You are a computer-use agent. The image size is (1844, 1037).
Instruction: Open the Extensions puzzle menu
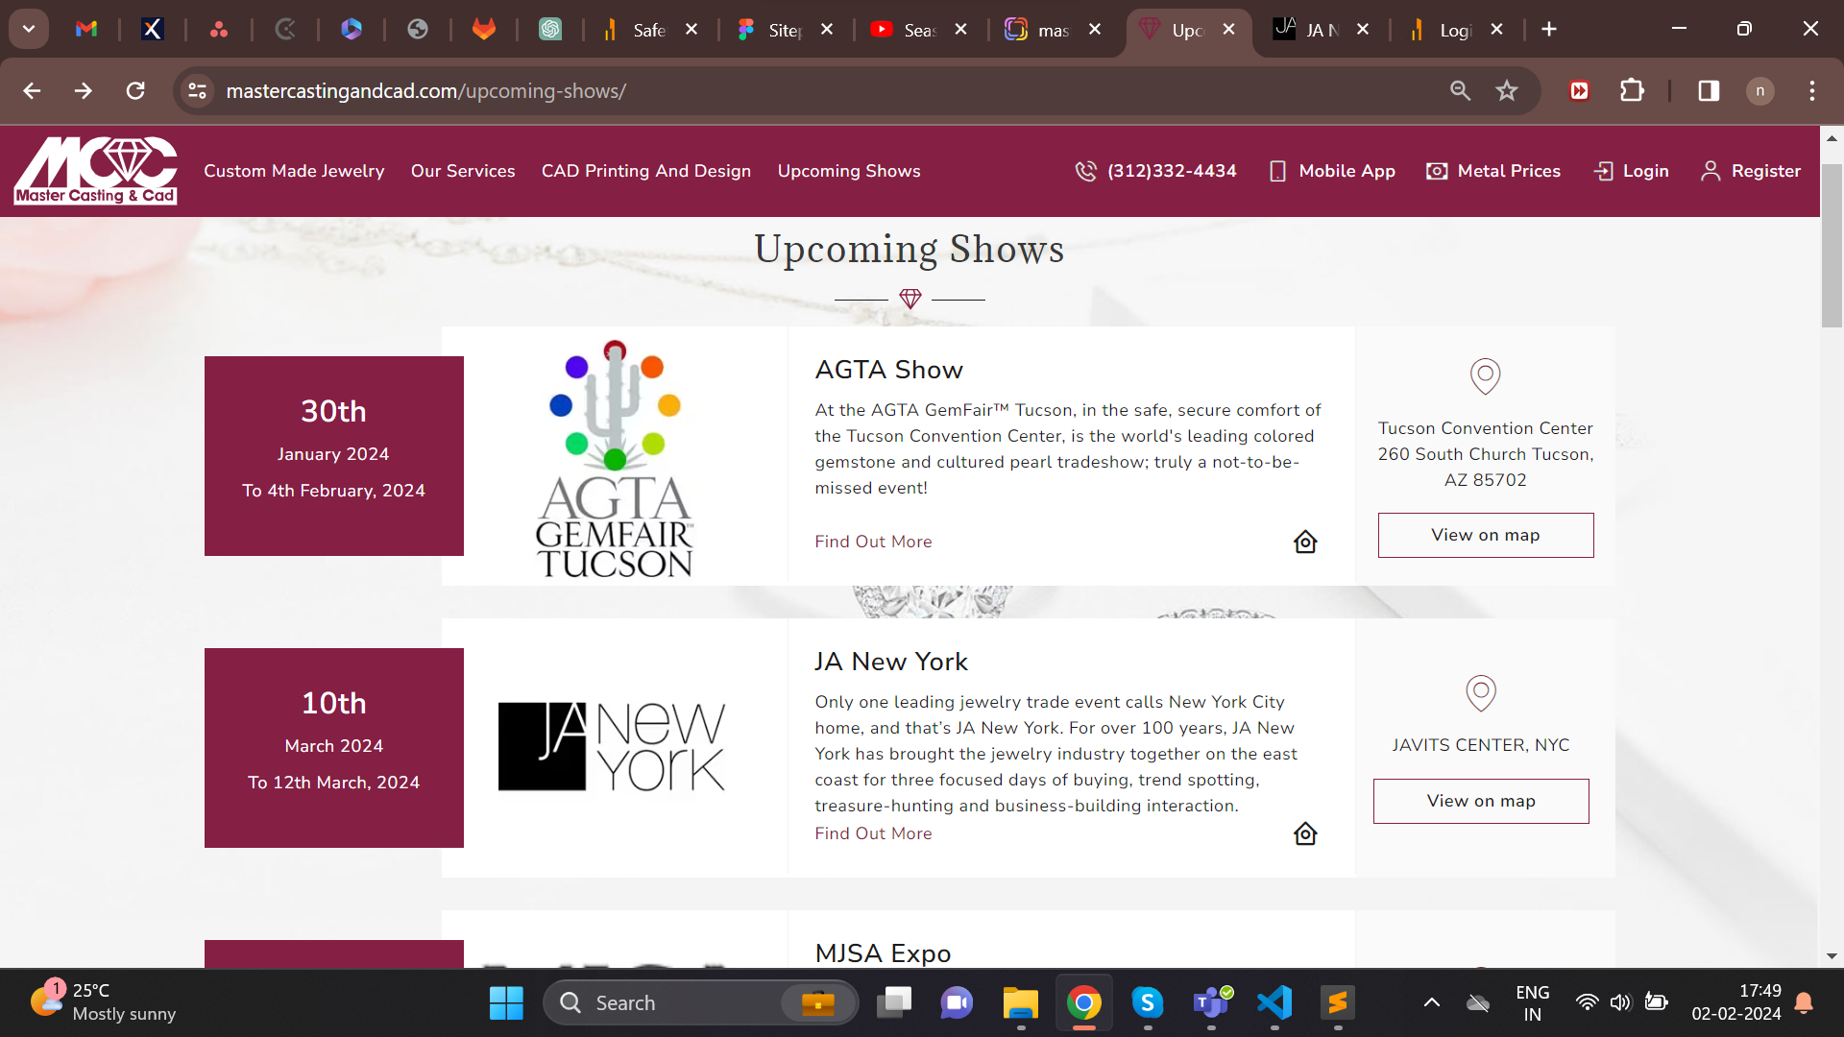[x=1632, y=90]
